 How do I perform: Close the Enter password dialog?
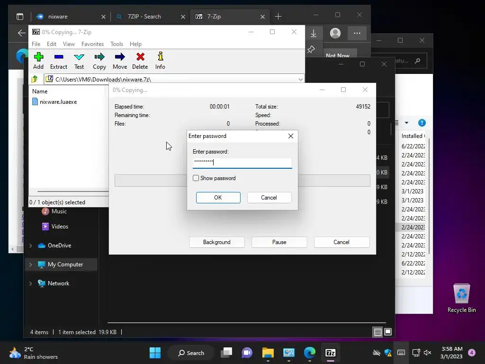coord(291,136)
